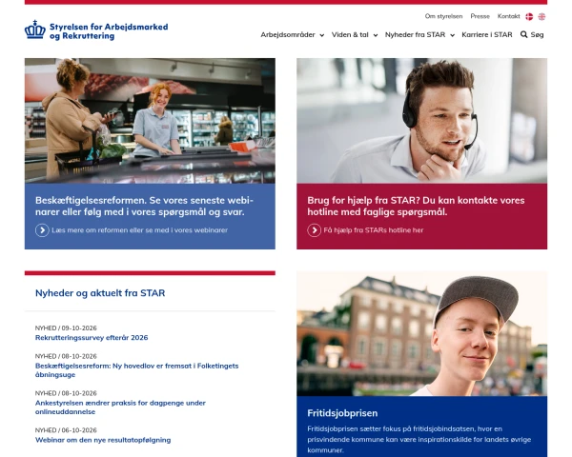Open the Fritidsjobprisen heading
This screenshot has height=457, width=572.
click(342, 413)
